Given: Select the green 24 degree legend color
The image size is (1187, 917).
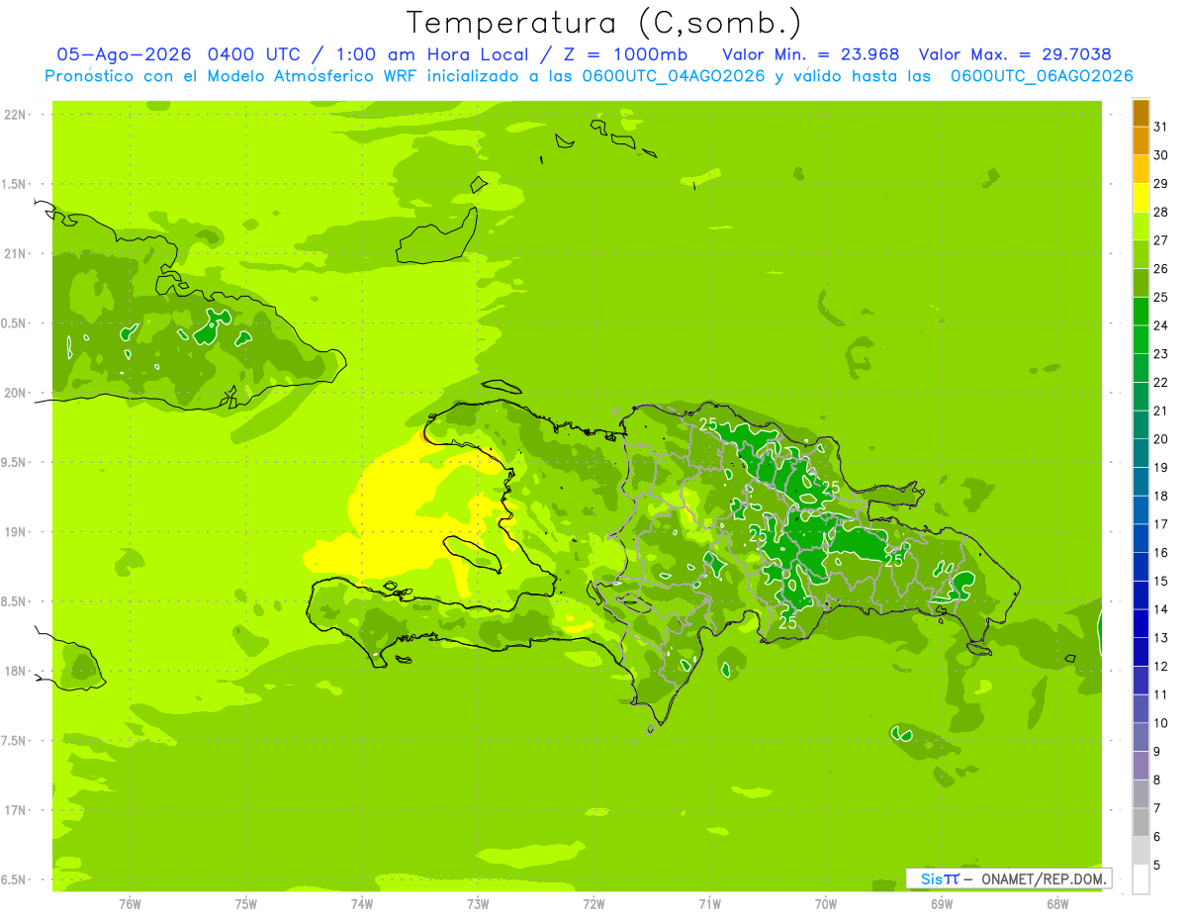Looking at the screenshot, I should pyautogui.click(x=1141, y=313).
